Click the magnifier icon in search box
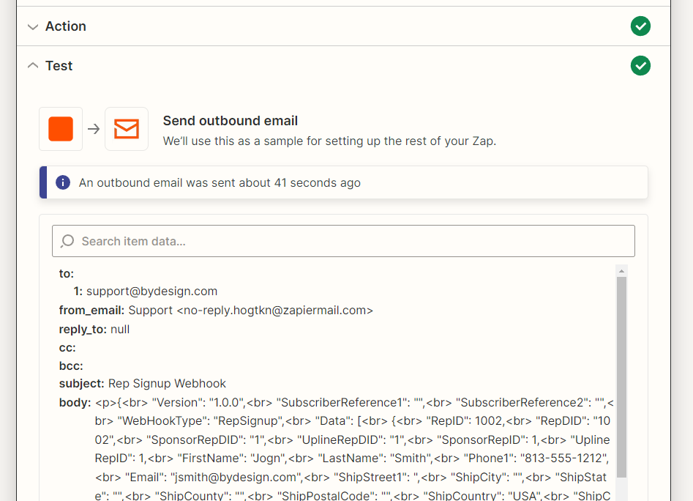The image size is (693, 501). [x=67, y=241]
